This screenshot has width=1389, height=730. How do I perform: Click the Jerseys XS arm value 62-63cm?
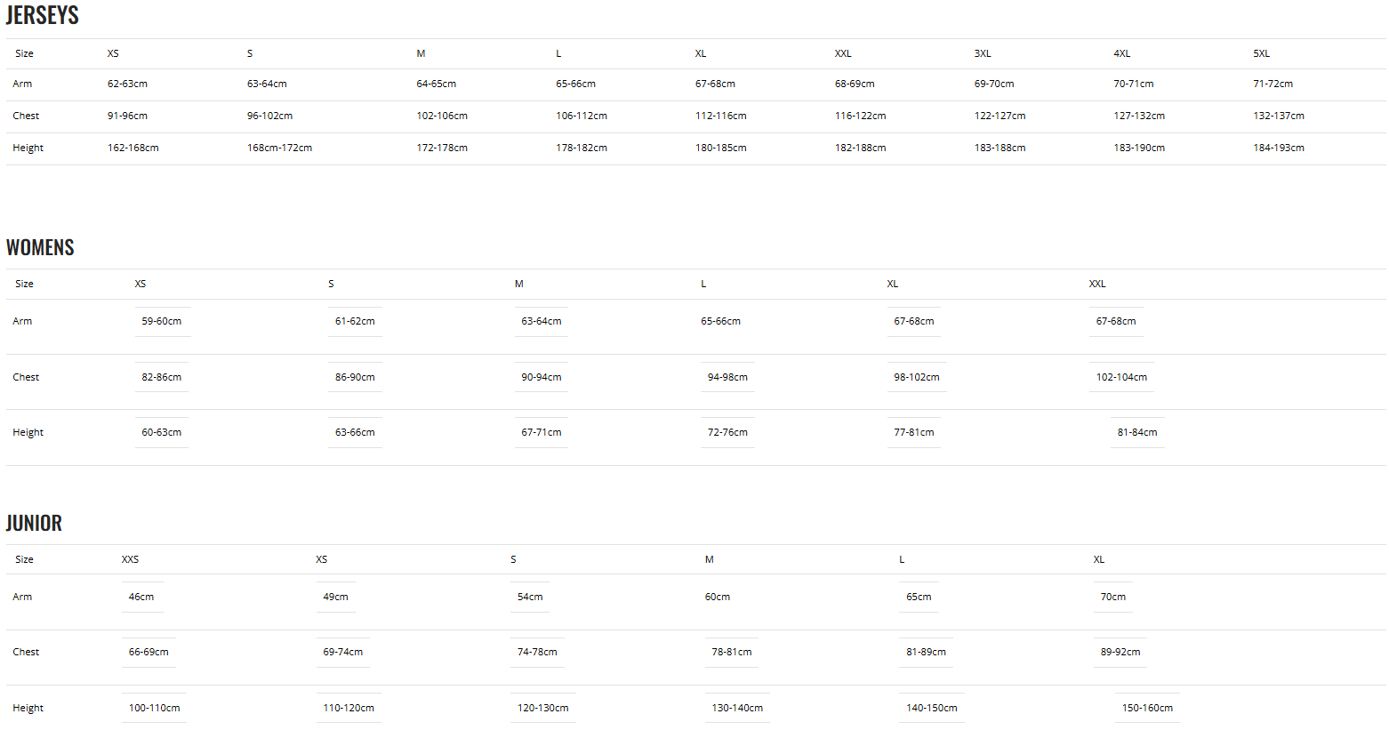(127, 84)
